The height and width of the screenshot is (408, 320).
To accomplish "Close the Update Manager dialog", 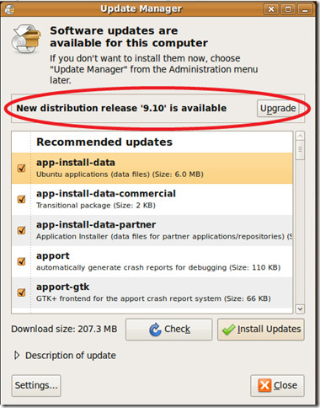I will (277, 385).
